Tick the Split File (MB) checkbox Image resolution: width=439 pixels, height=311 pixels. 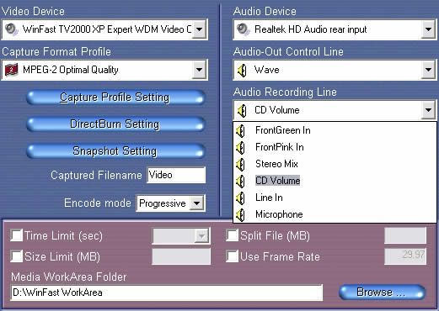pyautogui.click(x=232, y=235)
